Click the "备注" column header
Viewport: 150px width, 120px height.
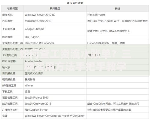(118, 8)
